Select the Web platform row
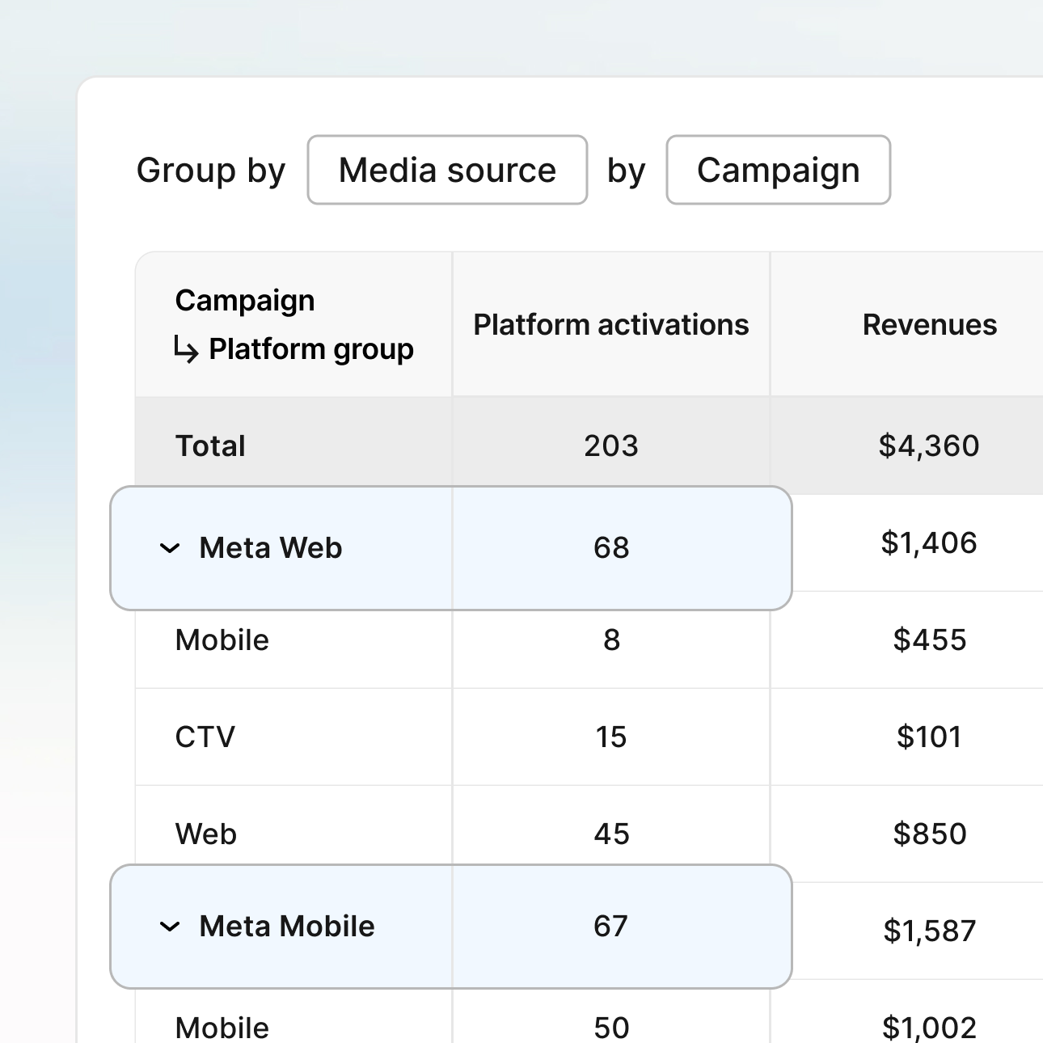Image resolution: width=1043 pixels, height=1043 pixels. click(205, 834)
